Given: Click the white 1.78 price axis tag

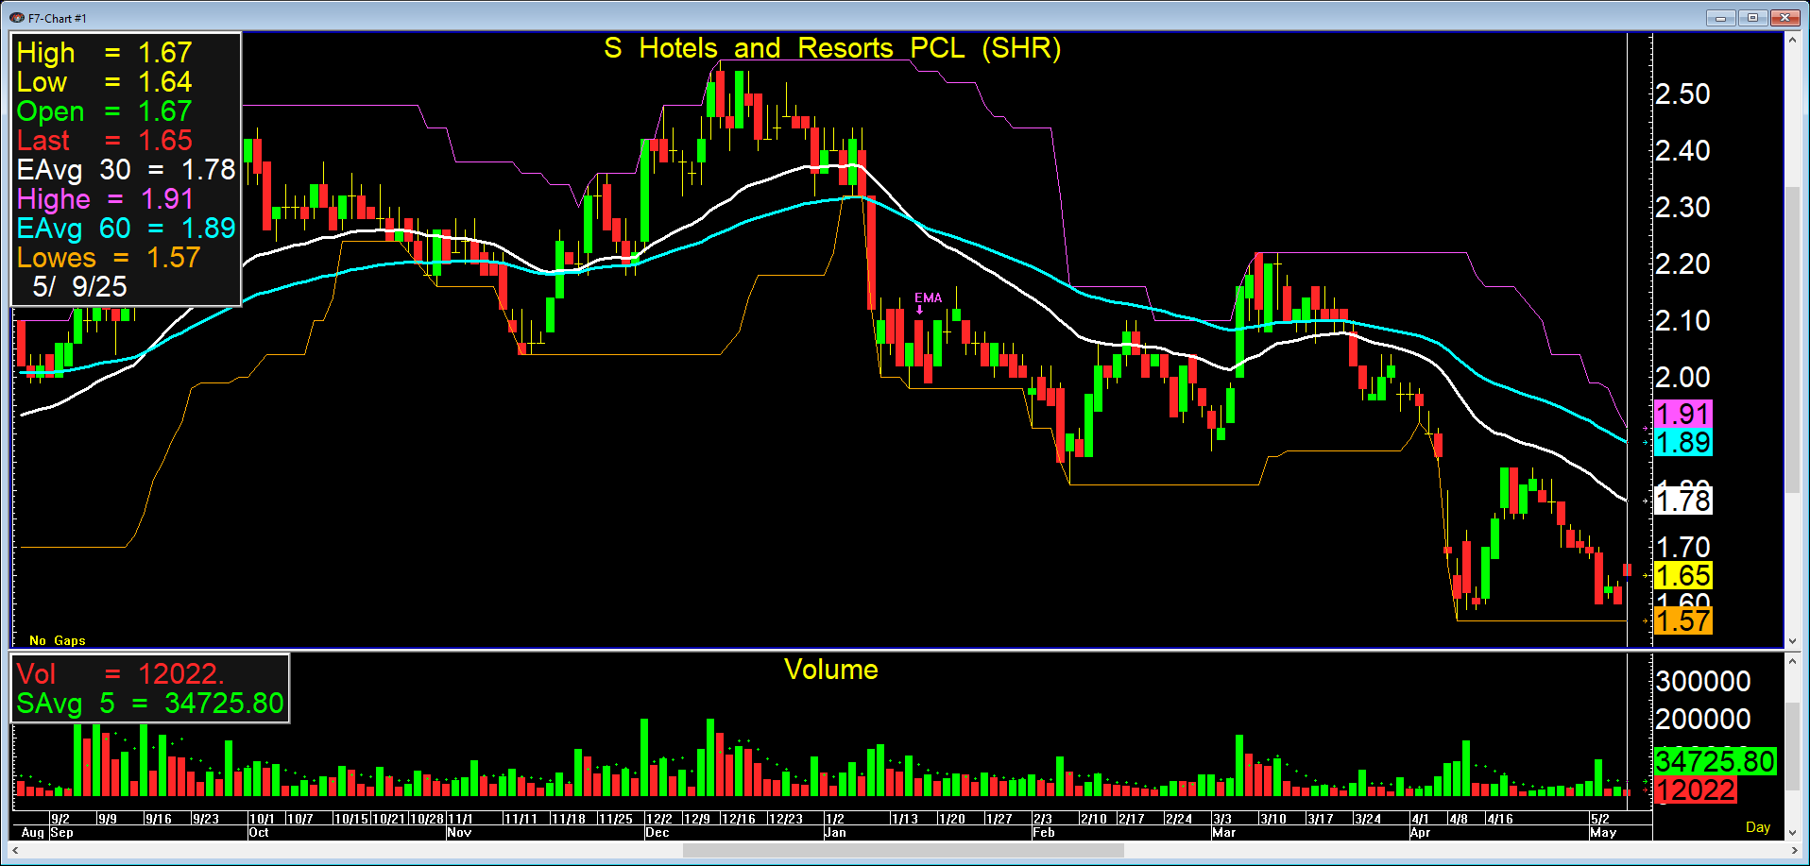Looking at the screenshot, I should pos(1683,501).
